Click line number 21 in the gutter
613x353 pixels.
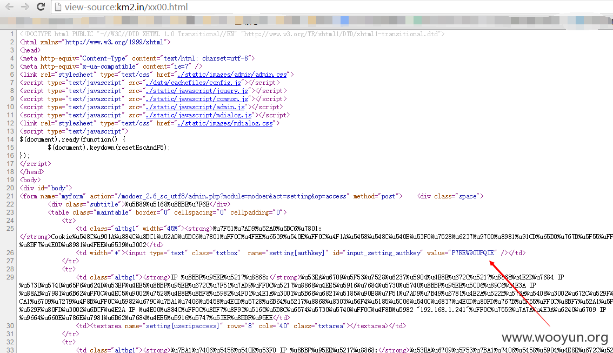[10, 196]
